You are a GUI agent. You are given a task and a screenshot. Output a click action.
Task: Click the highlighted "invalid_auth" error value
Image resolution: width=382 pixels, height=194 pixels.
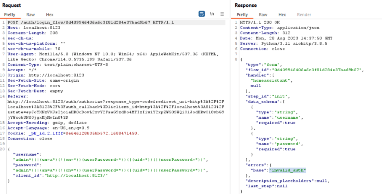click(288, 170)
